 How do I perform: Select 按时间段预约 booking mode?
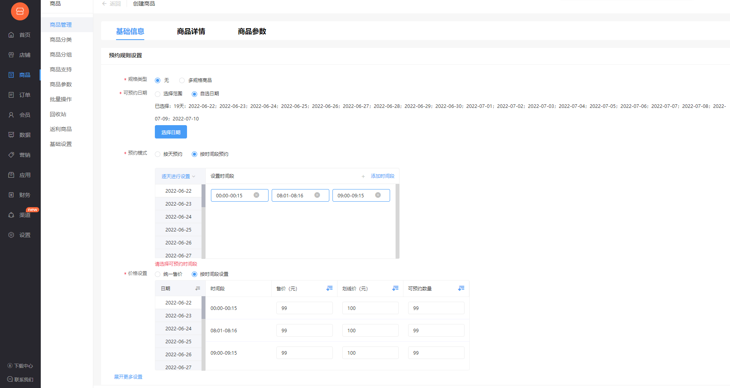[194, 154]
